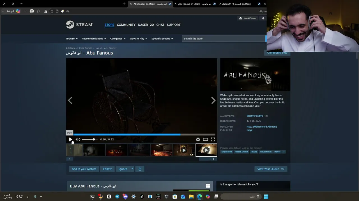The image size is (359, 201).
Task: Click the Search the store field
Action: click(x=224, y=39)
